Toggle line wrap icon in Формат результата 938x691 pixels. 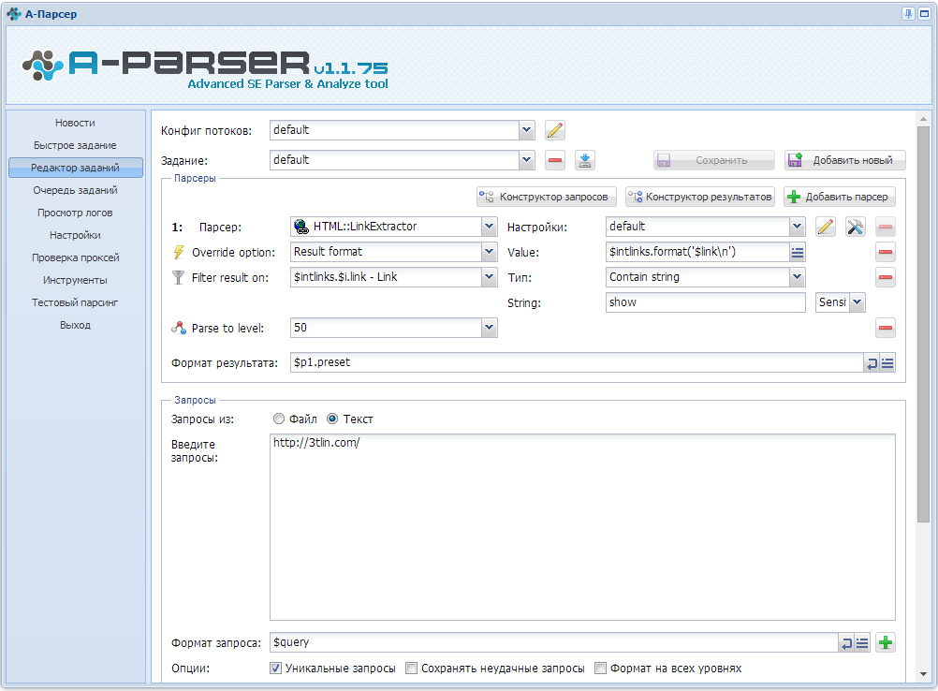[x=872, y=362]
